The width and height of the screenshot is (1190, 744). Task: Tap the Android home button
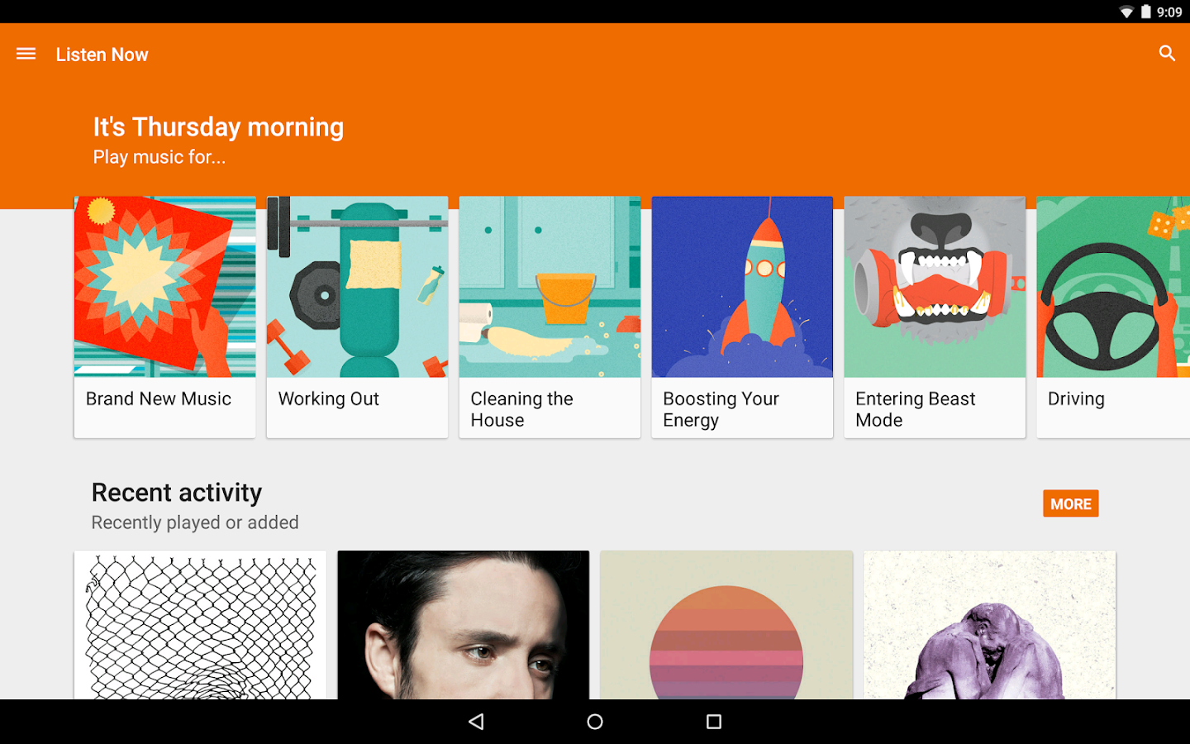pos(595,722)
